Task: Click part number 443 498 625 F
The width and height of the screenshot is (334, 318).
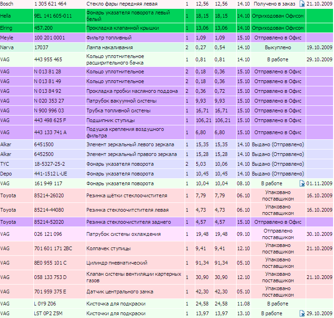Action: [x=50, y=120]
